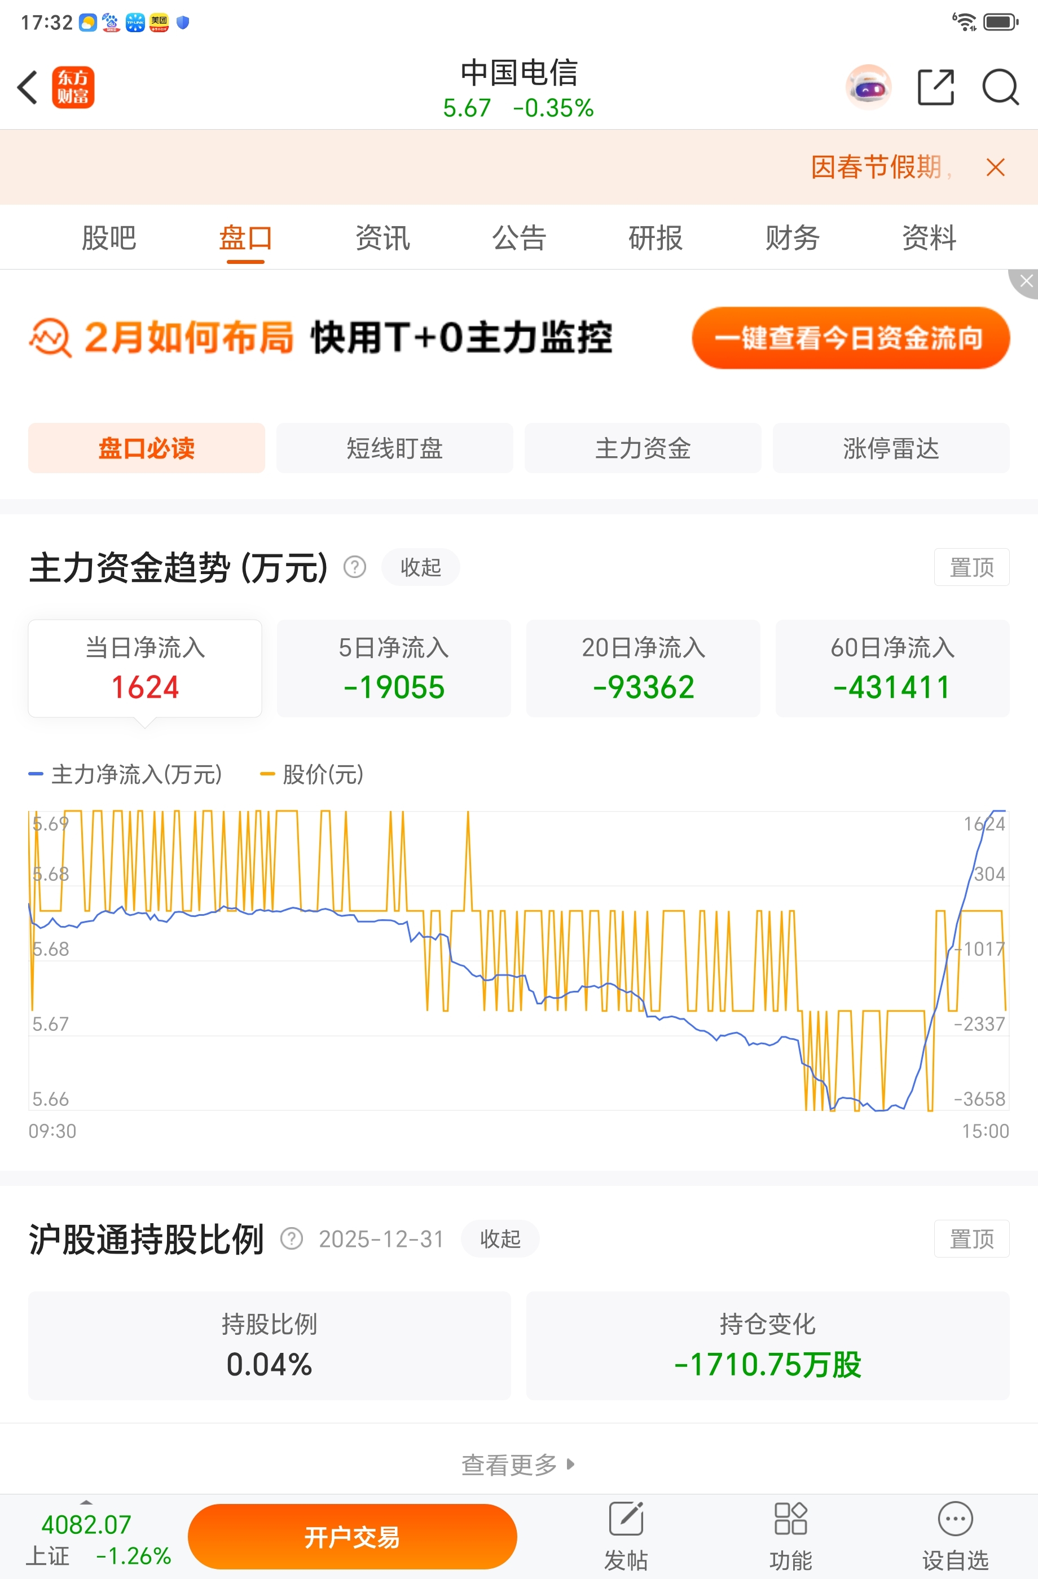Tap the 中国电信 stock title
Viewport: 1038px width, 1579px height.
coord(519,73)
